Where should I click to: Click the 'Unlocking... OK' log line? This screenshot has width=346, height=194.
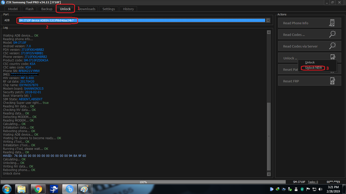click(x=14, y=163)
